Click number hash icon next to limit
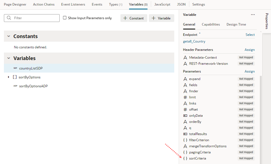The image size is (271, 164). (x=185, y=97)
